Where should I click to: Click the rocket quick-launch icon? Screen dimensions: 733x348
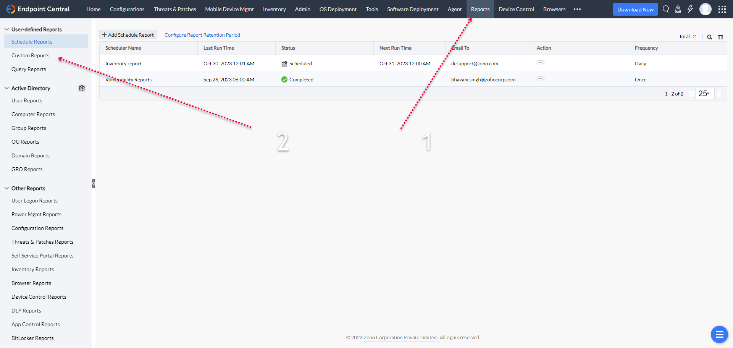click(678, 9)
